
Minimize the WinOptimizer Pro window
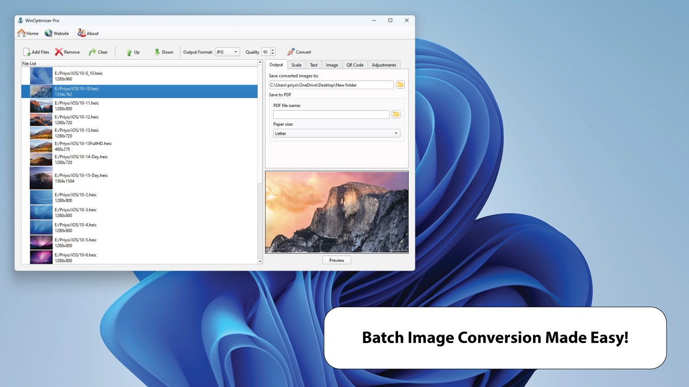[374, 21]
